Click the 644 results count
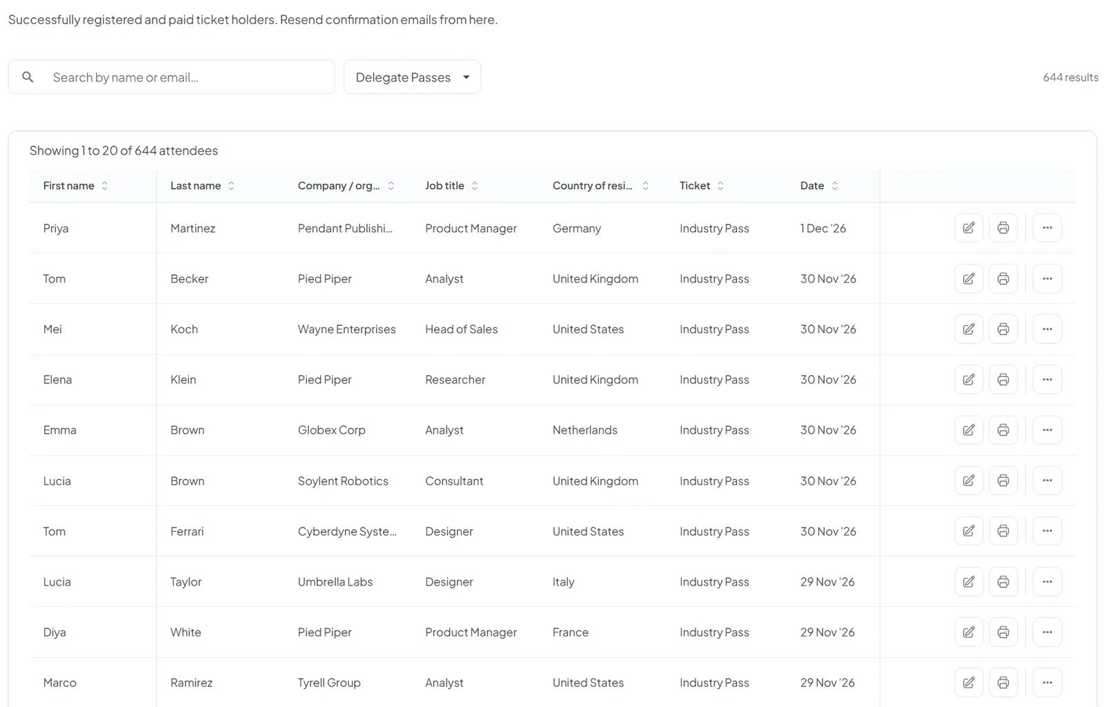This screenshot has height=707, width=1104. (1071, 77)
